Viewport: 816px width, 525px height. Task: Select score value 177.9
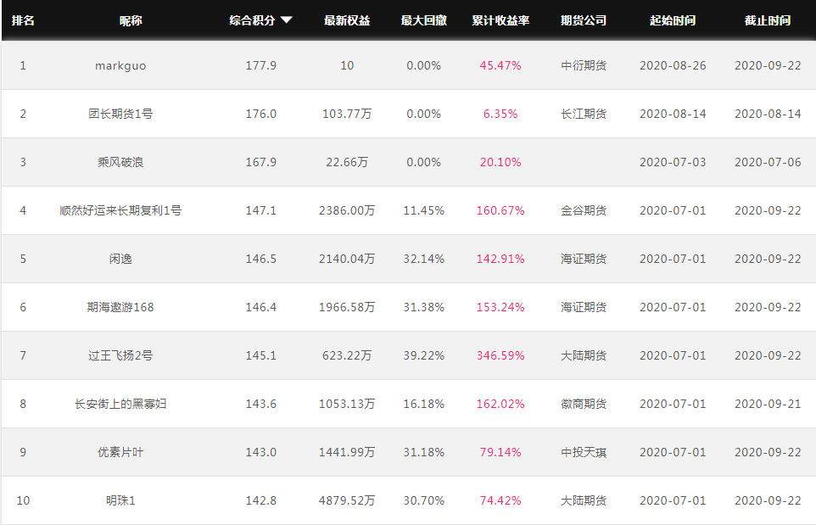[x=260, y=65]
